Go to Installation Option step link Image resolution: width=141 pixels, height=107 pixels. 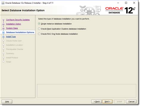(13, 24)
